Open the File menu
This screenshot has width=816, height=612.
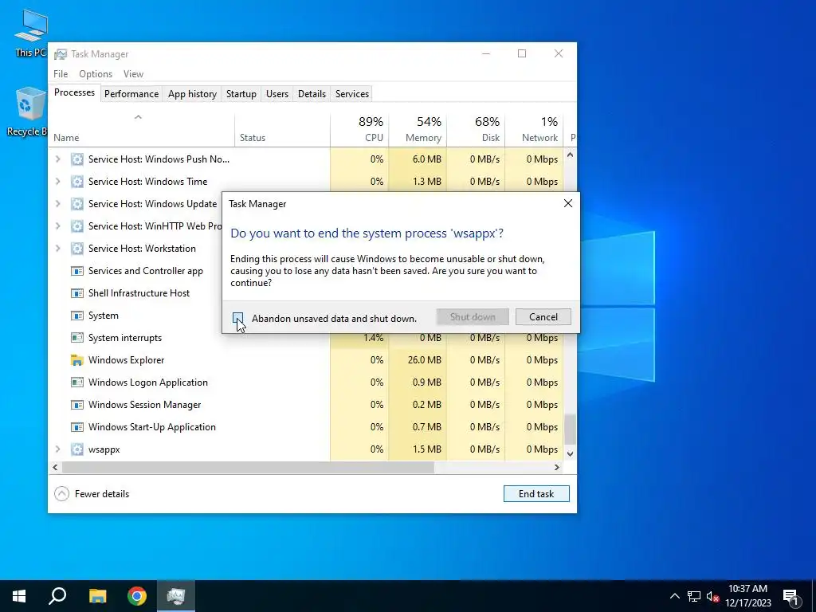61,74
